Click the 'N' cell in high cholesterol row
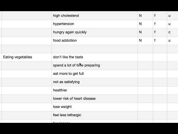 tap(145, 16)
